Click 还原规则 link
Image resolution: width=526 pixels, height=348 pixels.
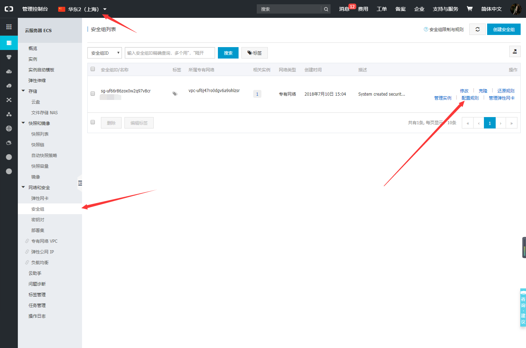[506, 91]
